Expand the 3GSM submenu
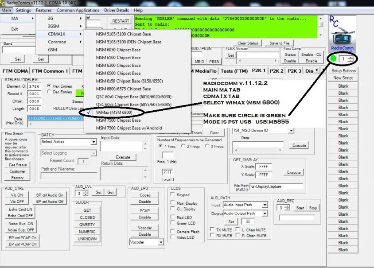 pos(61,26)
